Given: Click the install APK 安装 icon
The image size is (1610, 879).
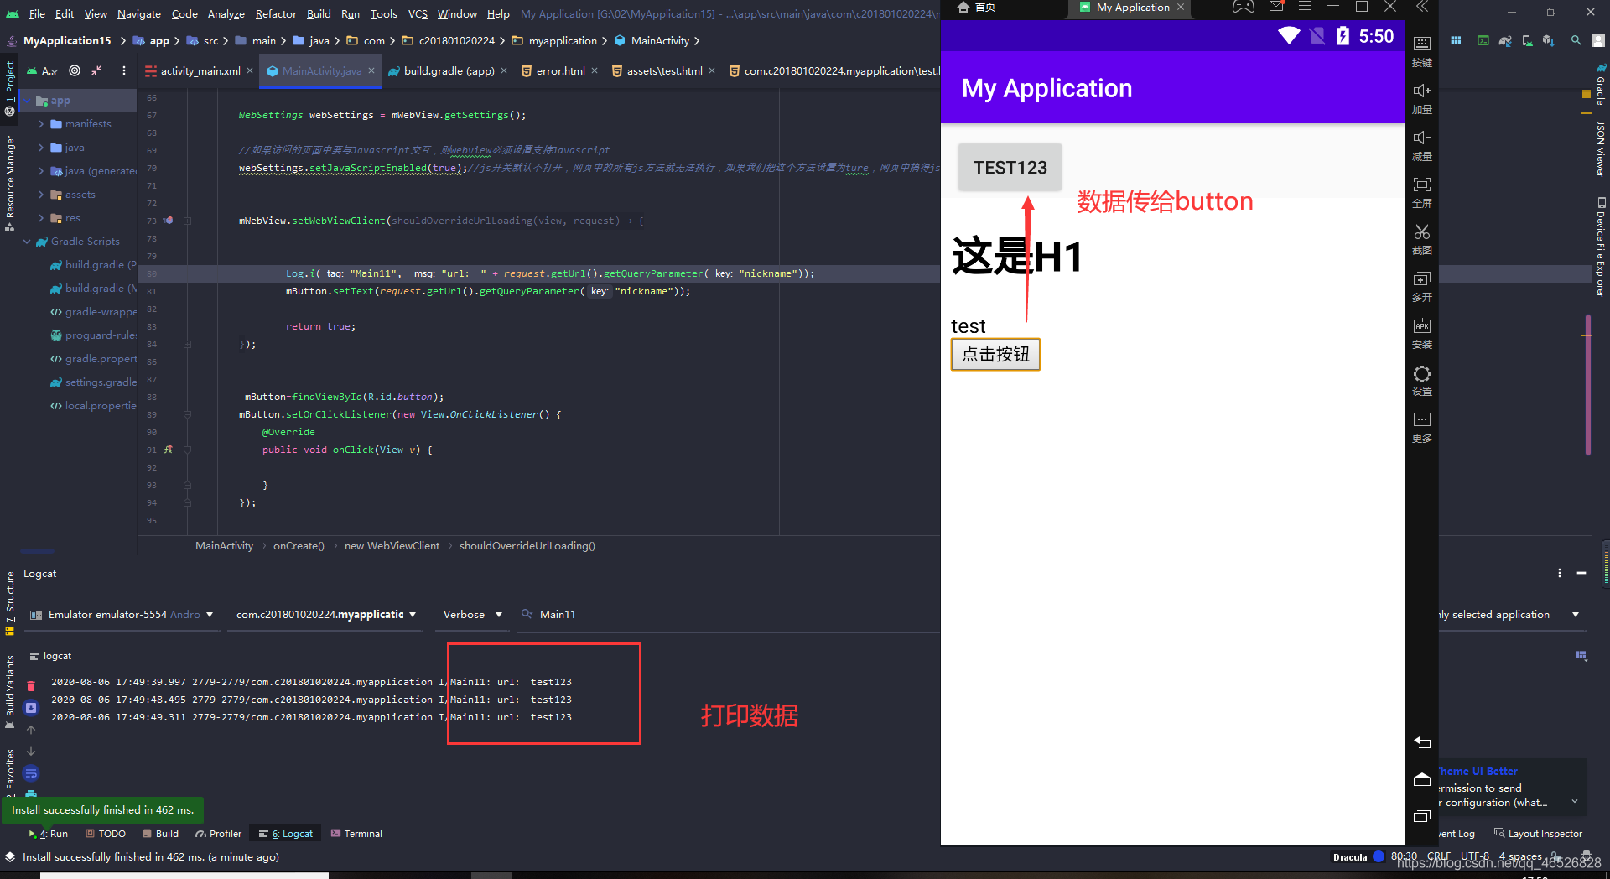Looking at the screenshot, I should tap(1422, 333).
